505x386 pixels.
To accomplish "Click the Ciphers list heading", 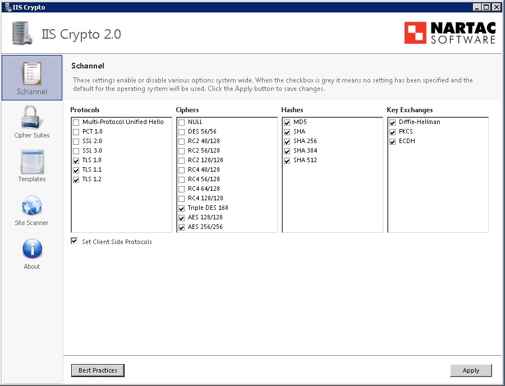I will tap(187, 110).
